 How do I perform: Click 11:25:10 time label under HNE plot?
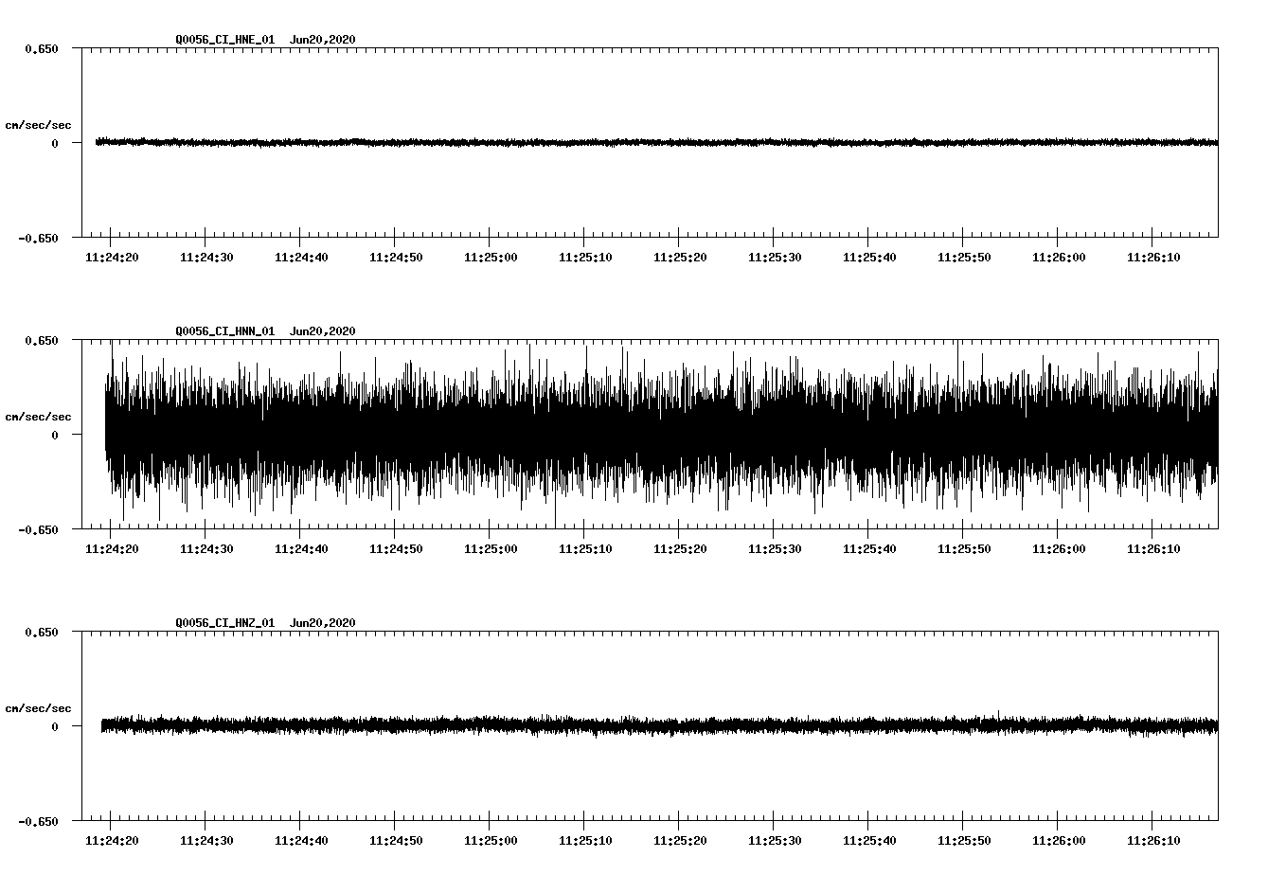point(585,258)
